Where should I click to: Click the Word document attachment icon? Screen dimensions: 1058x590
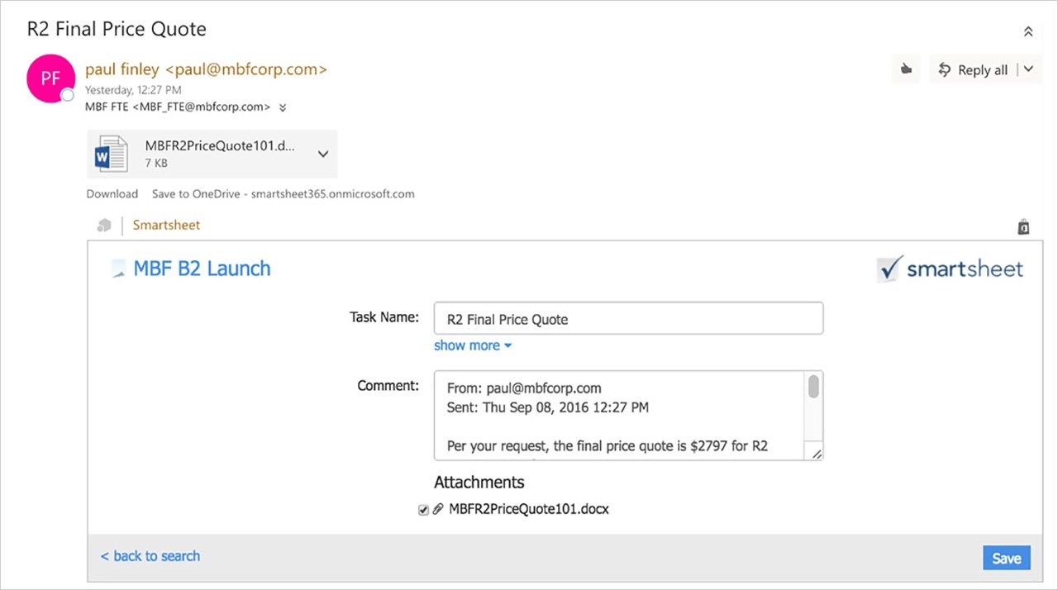(x=111, y=154)
